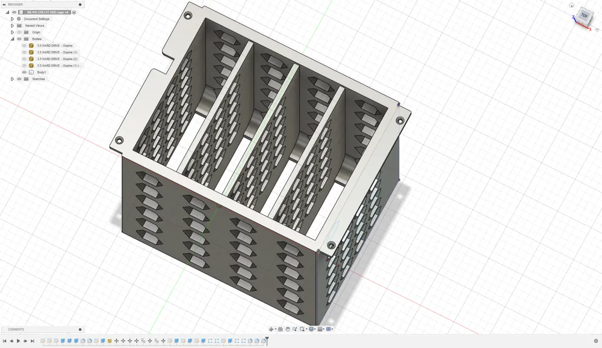The height and width of the screenshot is (348, 602).
Task: Click the Grid and Snaps icon
Action: [x=320, y=329]
